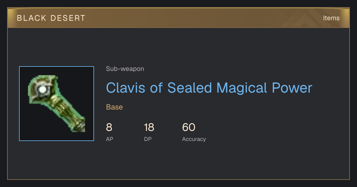Open the Clavis of Sealed Magical Power title
The width and height of the screenshot is (357, 187).
[x=209, y=88]
